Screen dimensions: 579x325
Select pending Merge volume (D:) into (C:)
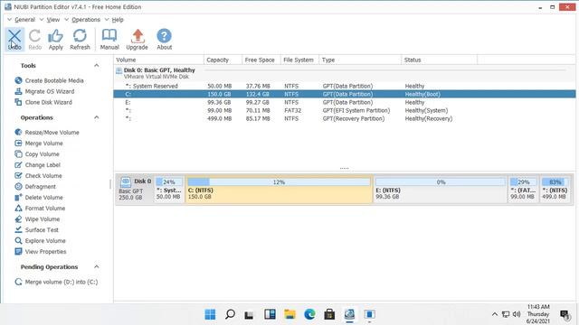pyautogui.click(x=56, y=282)
